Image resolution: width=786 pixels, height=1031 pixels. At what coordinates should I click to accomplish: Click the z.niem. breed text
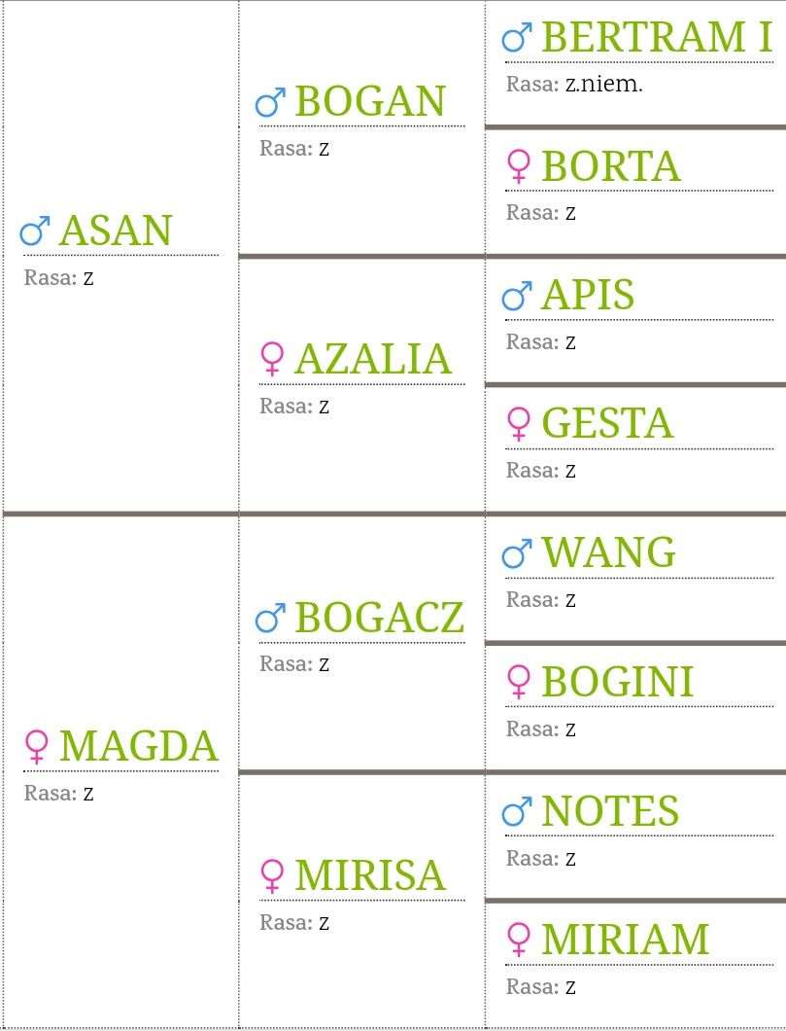tap(603, 85)
